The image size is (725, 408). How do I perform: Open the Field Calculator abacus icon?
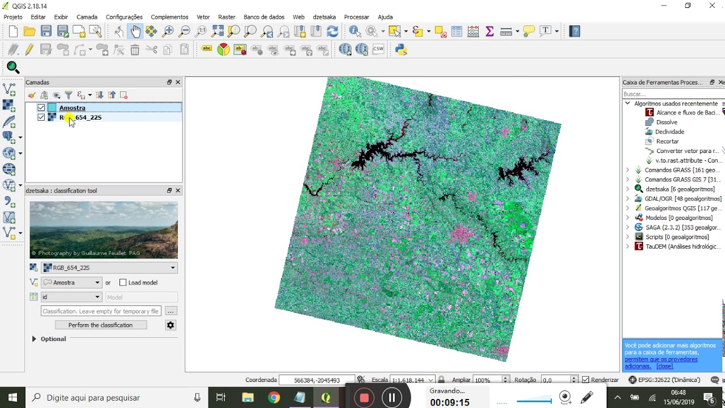(474, 32)
